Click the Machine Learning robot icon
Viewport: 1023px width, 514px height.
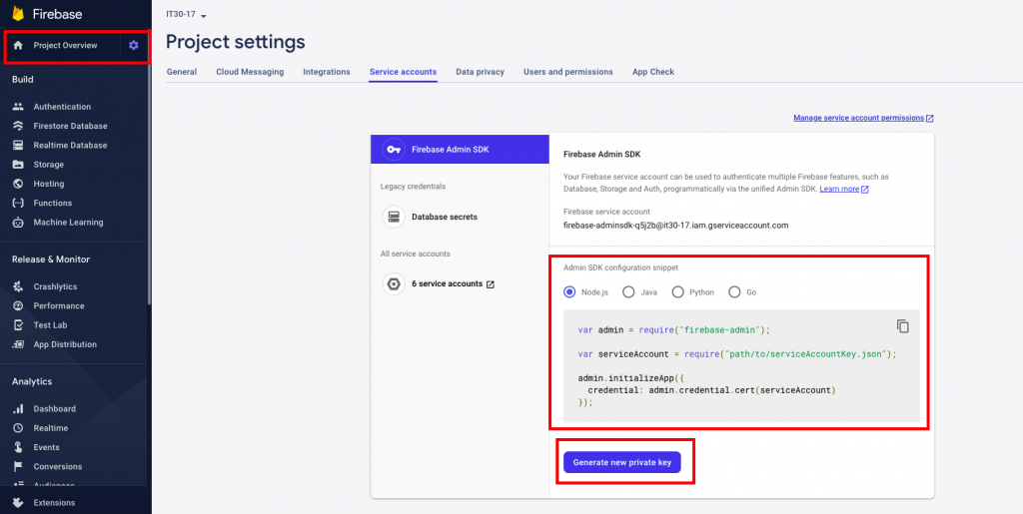click(18, 223)
